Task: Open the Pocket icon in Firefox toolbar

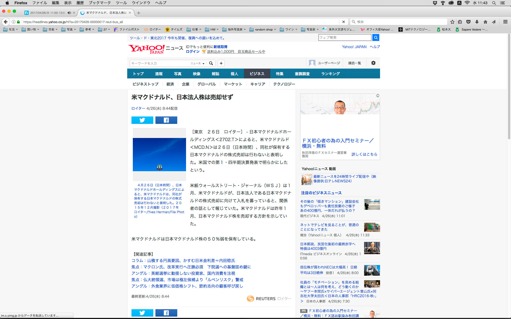Action: pyautogui.click(x=468, y=22)
